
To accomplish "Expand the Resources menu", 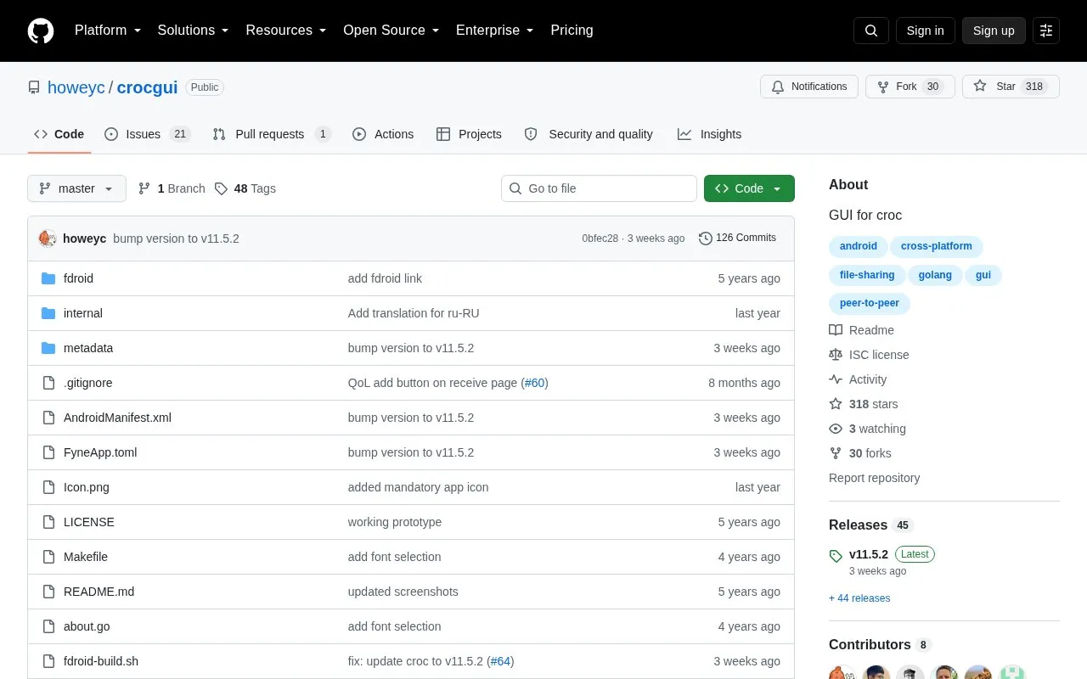I will coord(286,31).
